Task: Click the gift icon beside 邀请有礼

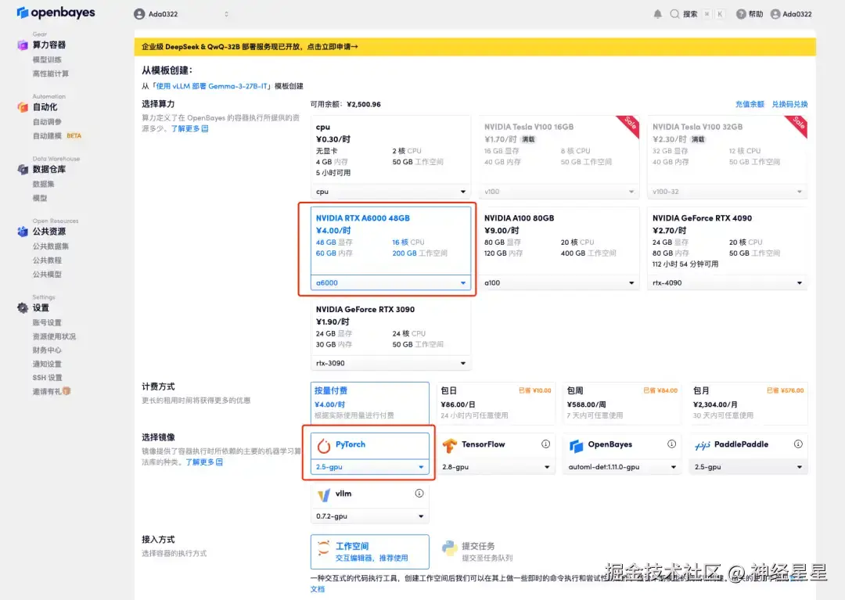Action: tap(67, 391)
